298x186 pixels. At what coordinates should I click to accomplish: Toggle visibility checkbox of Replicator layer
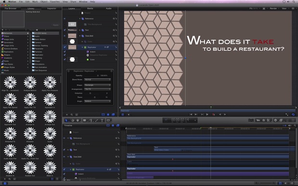click(65, 47)
